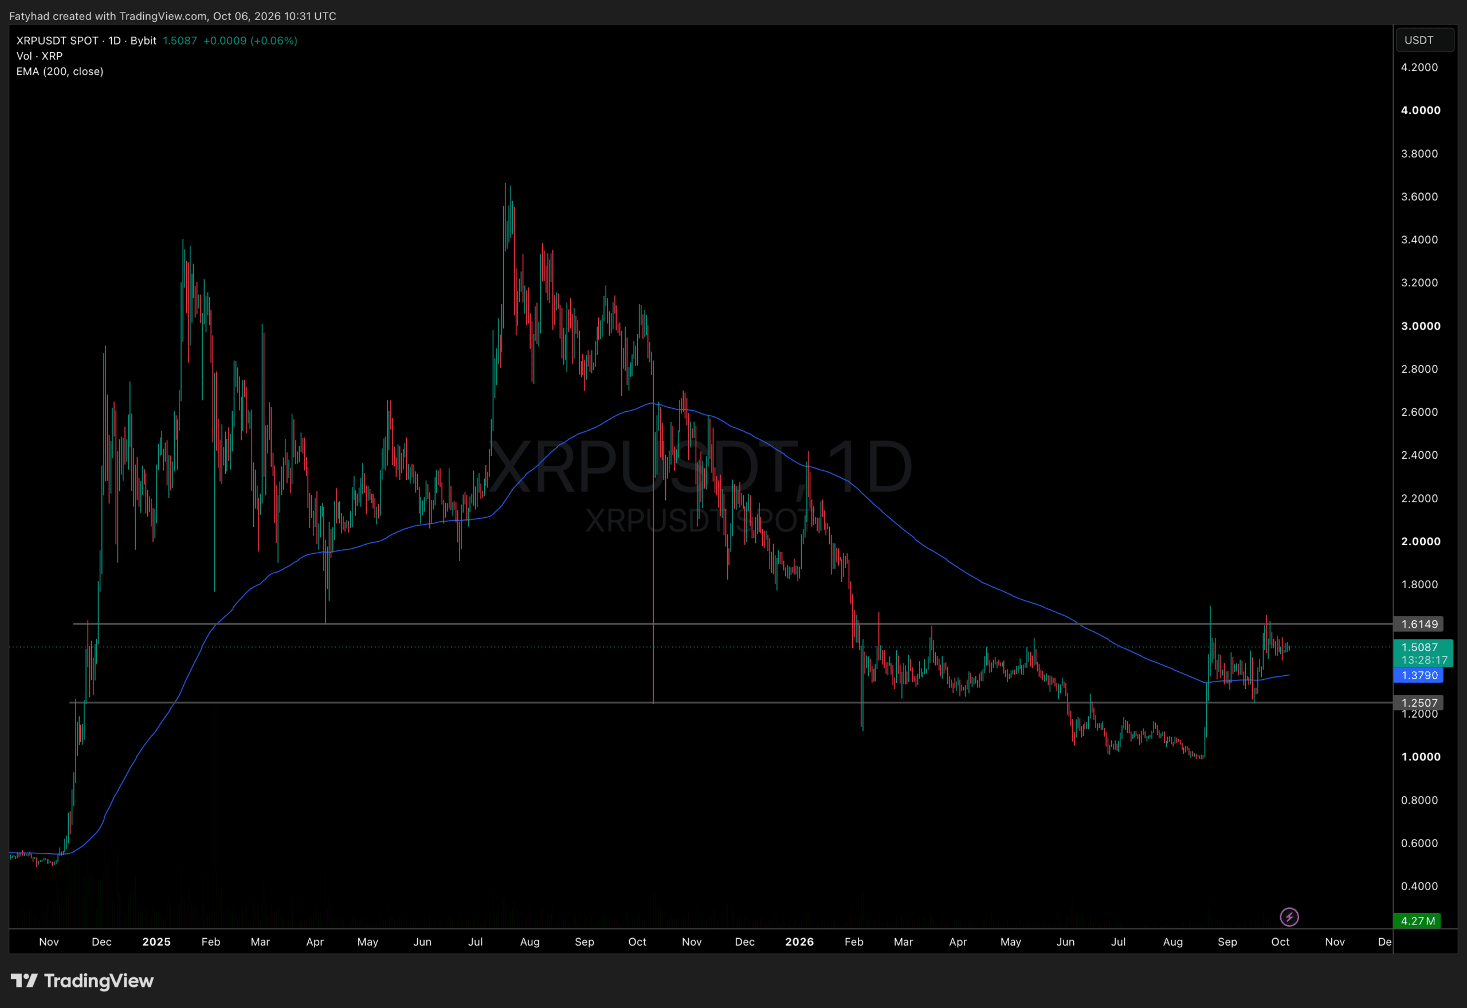The height and width of the screenshot is (1008, 1467).
Task: Click the blue 1.3790 EMA price label
Action: (x=1419, y=675)
